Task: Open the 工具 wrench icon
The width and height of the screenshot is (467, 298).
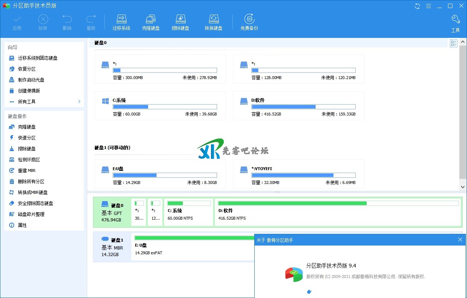Action: point(455,24)
